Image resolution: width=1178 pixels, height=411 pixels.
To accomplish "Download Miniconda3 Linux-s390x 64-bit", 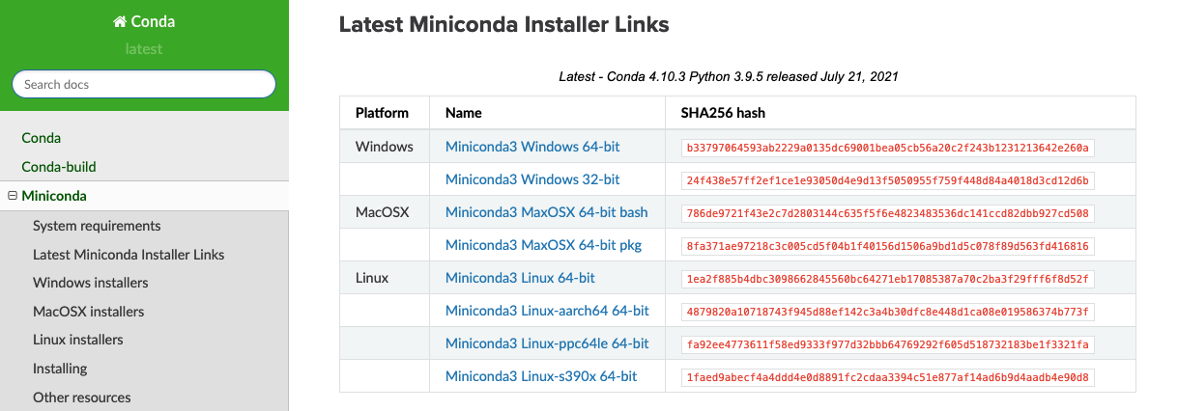I will click(541, 376).
